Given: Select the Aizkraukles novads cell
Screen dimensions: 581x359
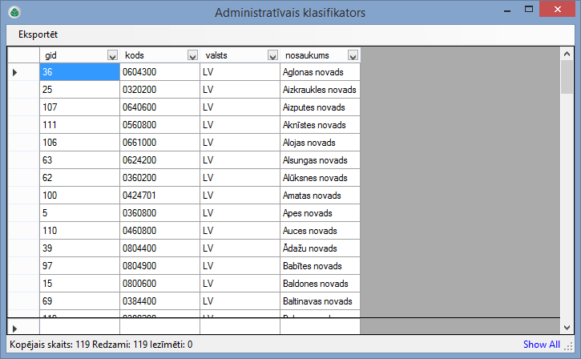Looking at the screenshot, I should pyautogui.click(x=320, y=90).
